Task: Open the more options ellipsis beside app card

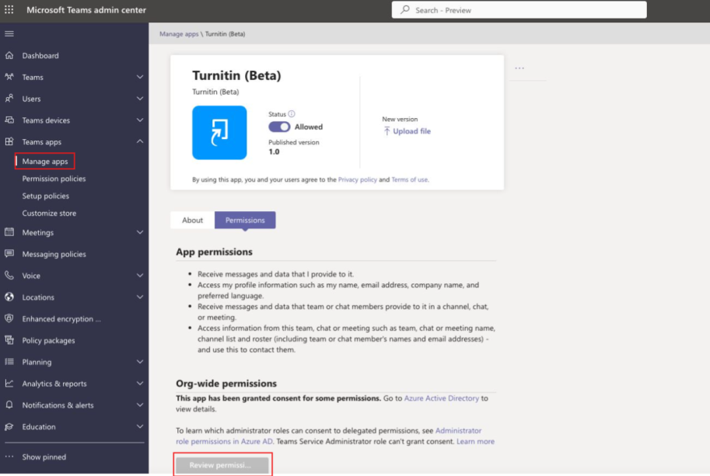Action: click(x=519, y=68)
